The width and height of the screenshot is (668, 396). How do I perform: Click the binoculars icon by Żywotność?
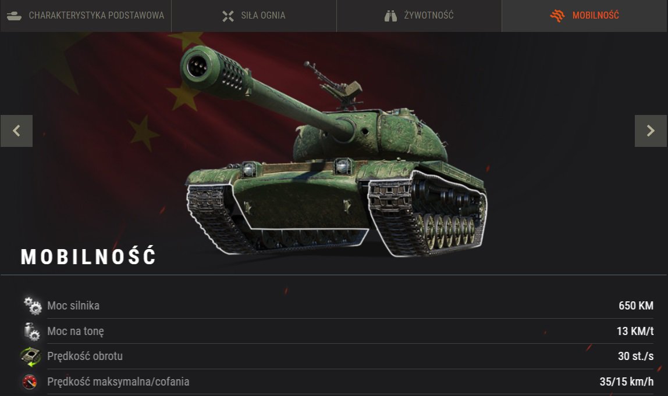(390, 16)
